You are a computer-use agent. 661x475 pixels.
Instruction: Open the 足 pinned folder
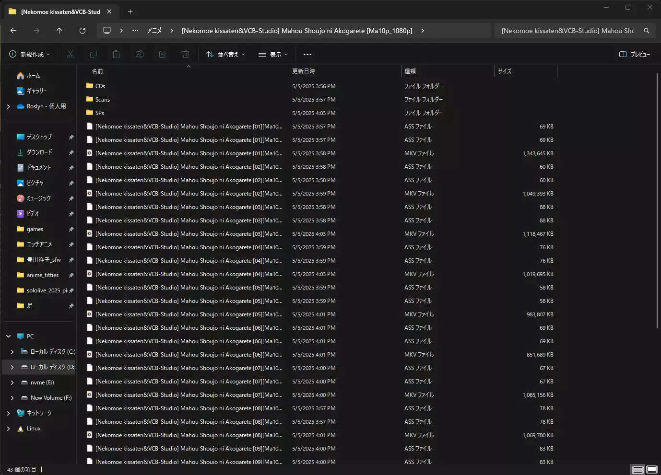pos(24,306)
